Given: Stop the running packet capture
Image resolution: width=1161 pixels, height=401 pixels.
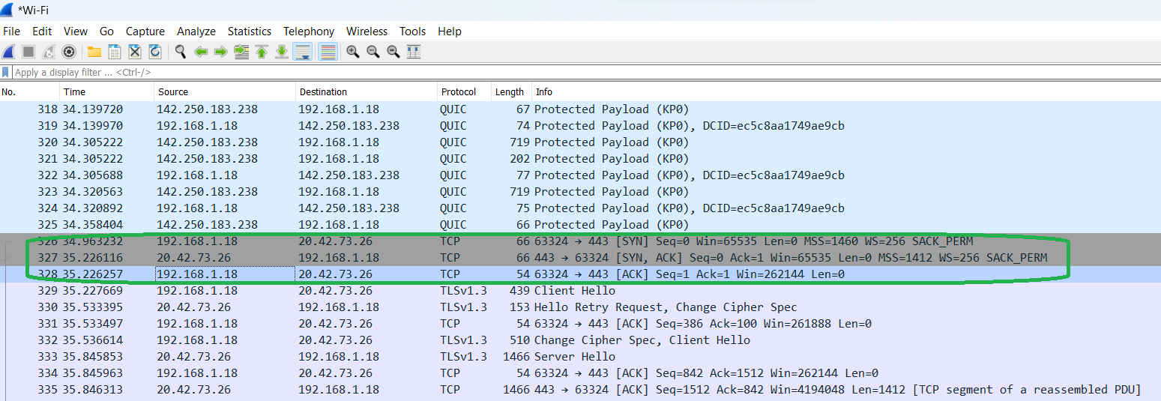Looking at the screenshot, I should [x=28, y=52].
